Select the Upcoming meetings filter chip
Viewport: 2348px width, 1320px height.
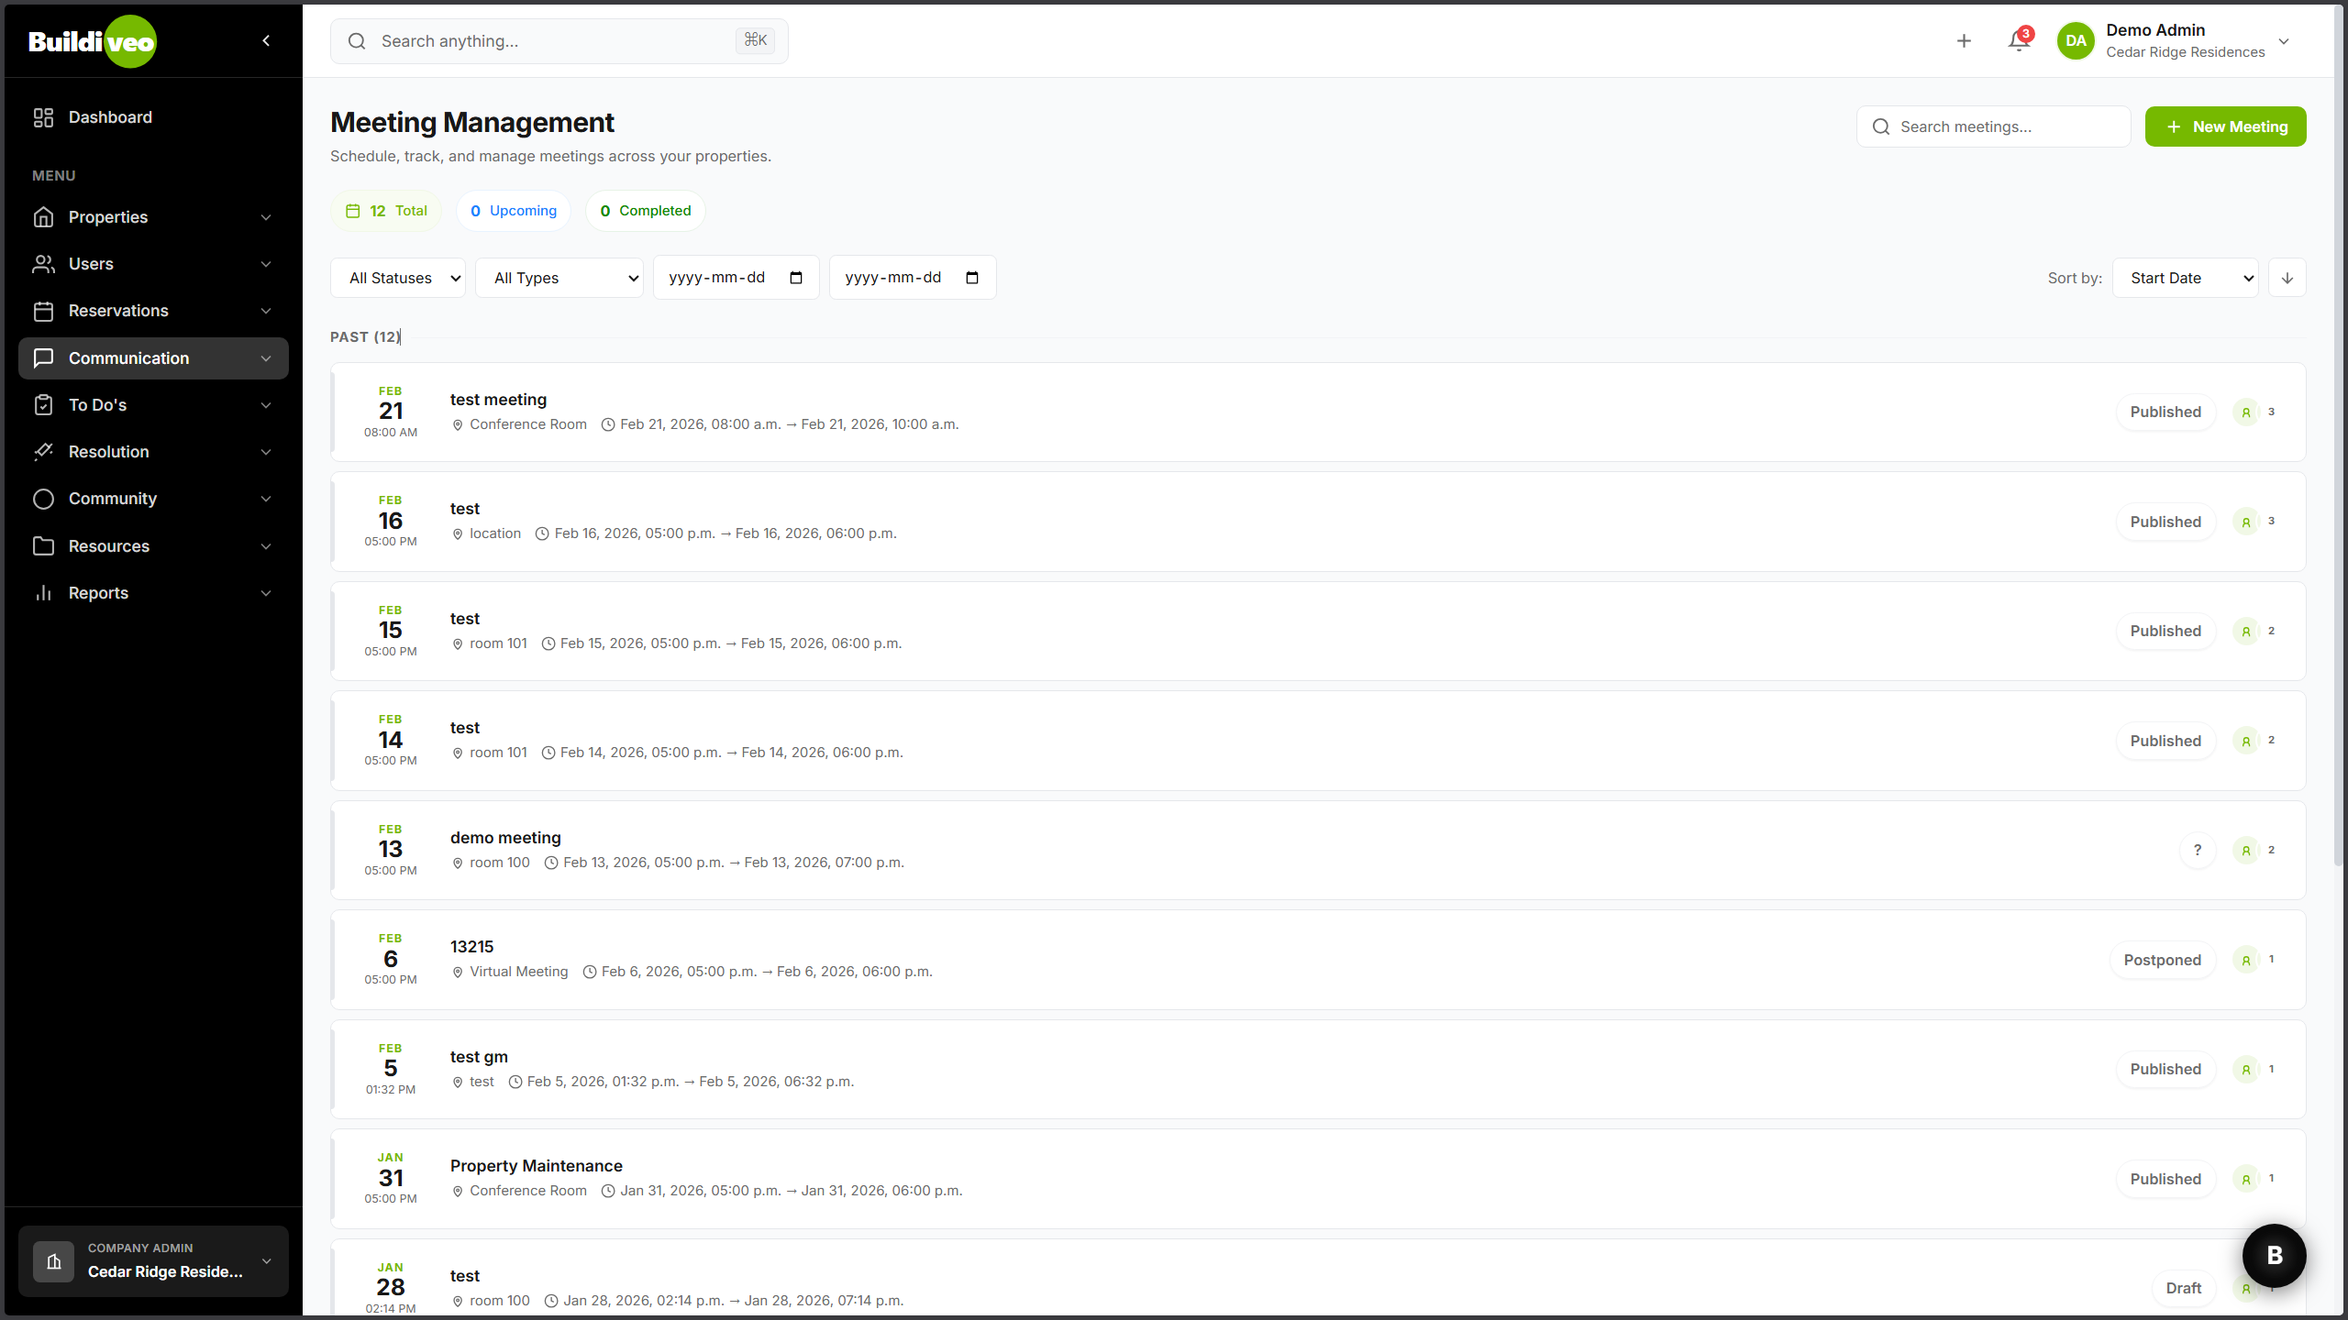point(514,211)
